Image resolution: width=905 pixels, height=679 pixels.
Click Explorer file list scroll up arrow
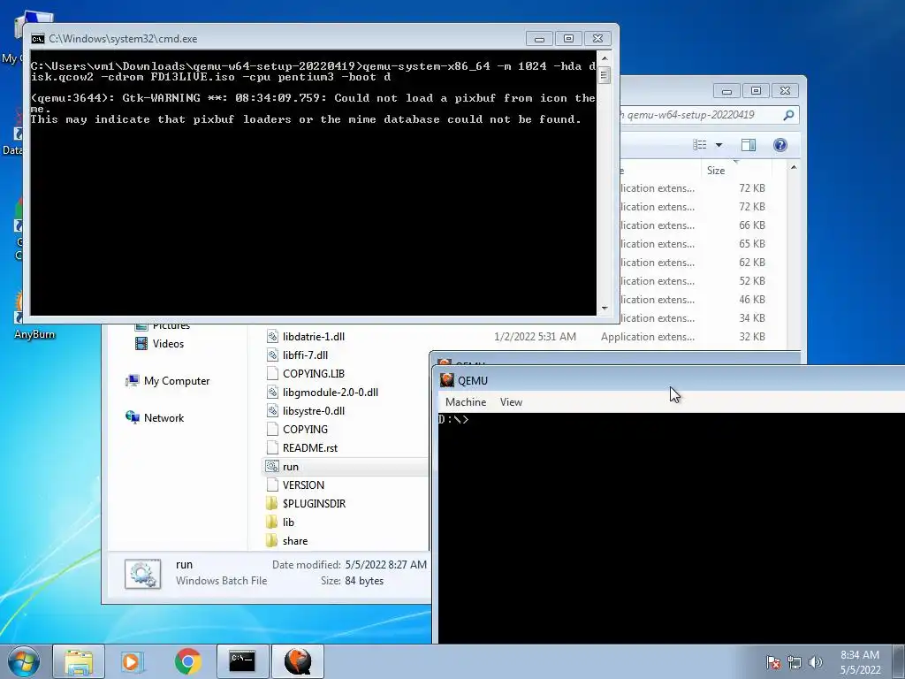click(794, 167)
